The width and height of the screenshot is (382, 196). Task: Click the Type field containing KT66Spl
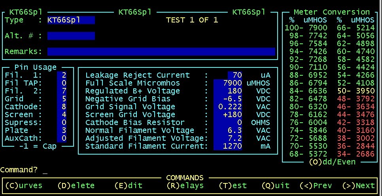(71, 20)
